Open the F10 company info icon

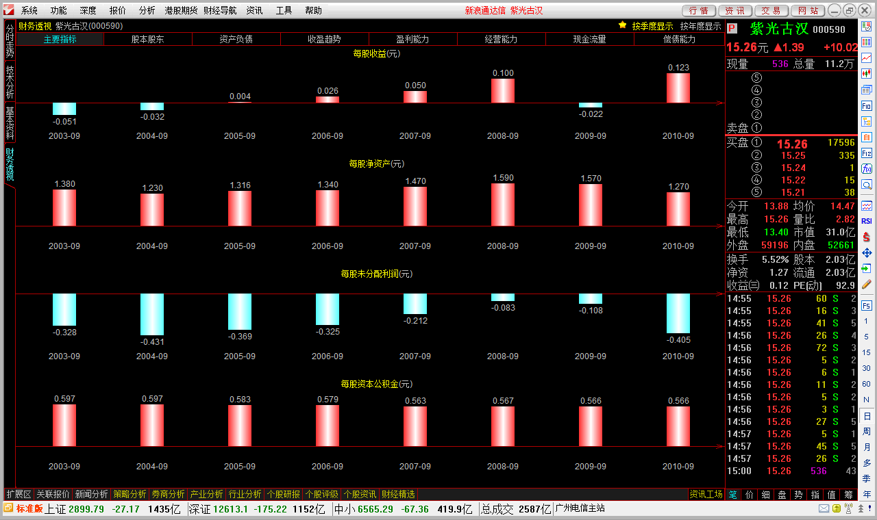pyautogui.click(x=867, y=106)
